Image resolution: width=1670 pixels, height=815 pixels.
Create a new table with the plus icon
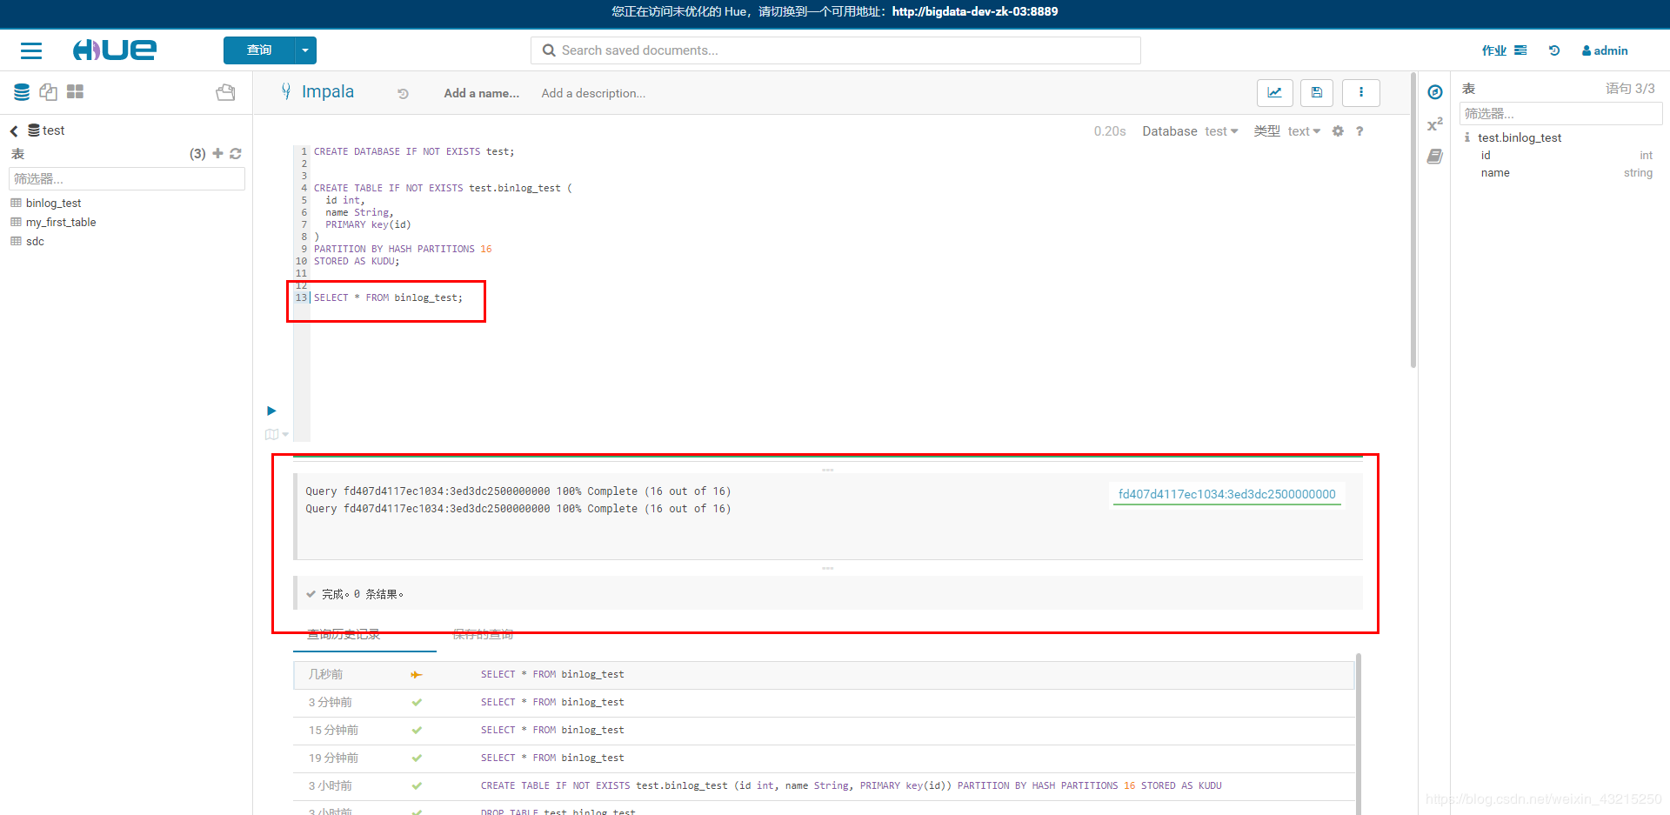(x=218, y=154)
